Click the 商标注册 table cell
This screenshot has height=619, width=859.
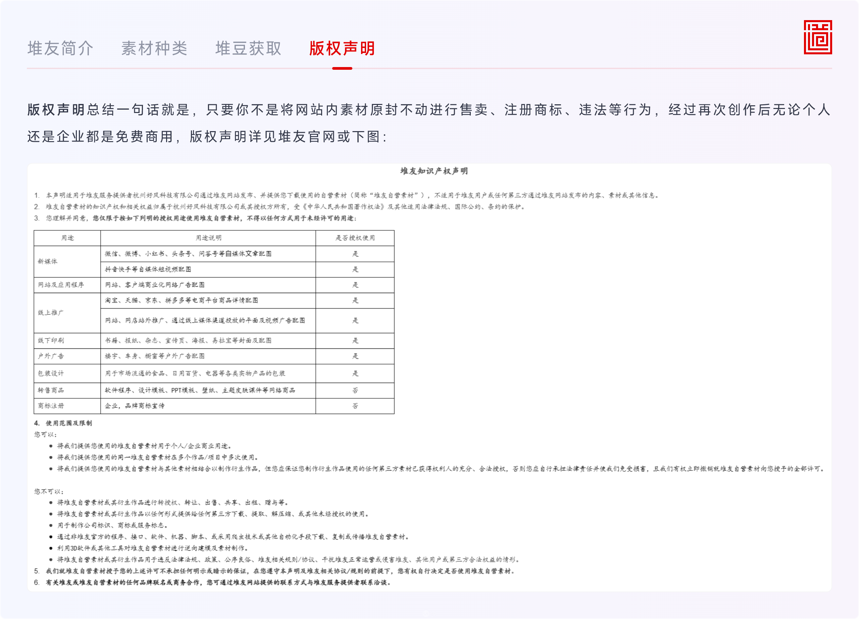point(51,406)
